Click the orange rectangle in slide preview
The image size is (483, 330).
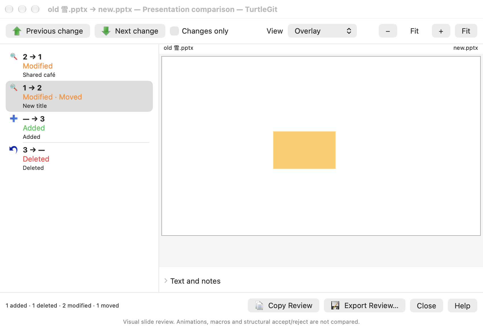click(304, 150)
